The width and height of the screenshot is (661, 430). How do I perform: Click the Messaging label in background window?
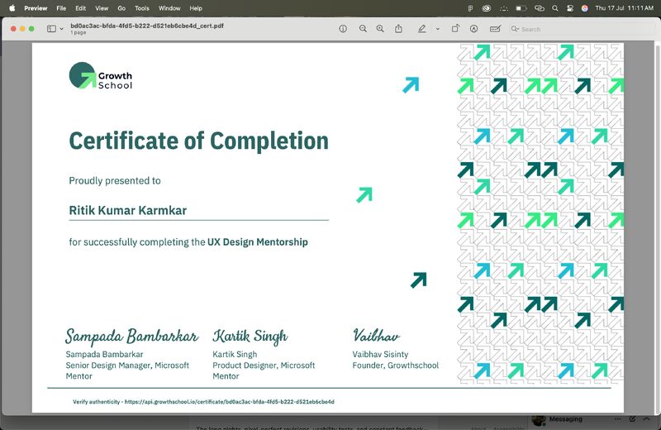(x=565, y=419)
